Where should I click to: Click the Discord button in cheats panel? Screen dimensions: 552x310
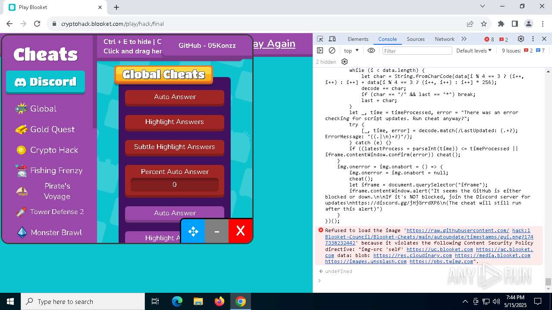(x=45, y=82)
